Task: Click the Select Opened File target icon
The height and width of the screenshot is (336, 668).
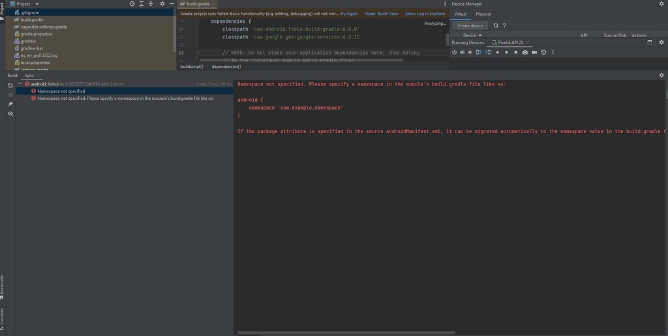Action: (x=132, y=4)
